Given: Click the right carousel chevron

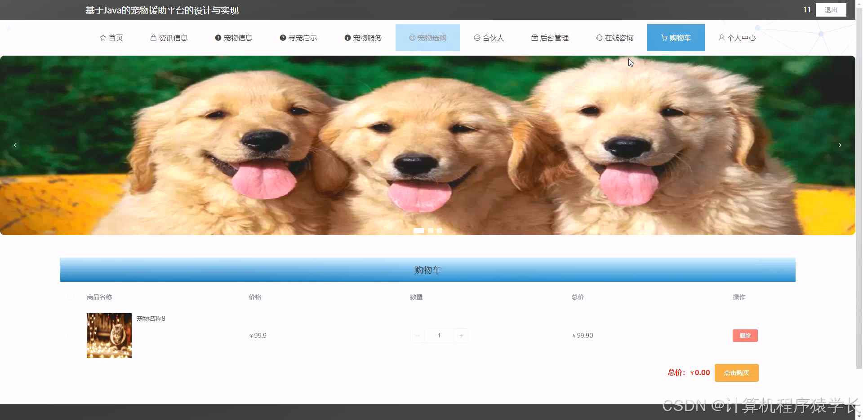Looking at the screenshot, I should [840, 145].
